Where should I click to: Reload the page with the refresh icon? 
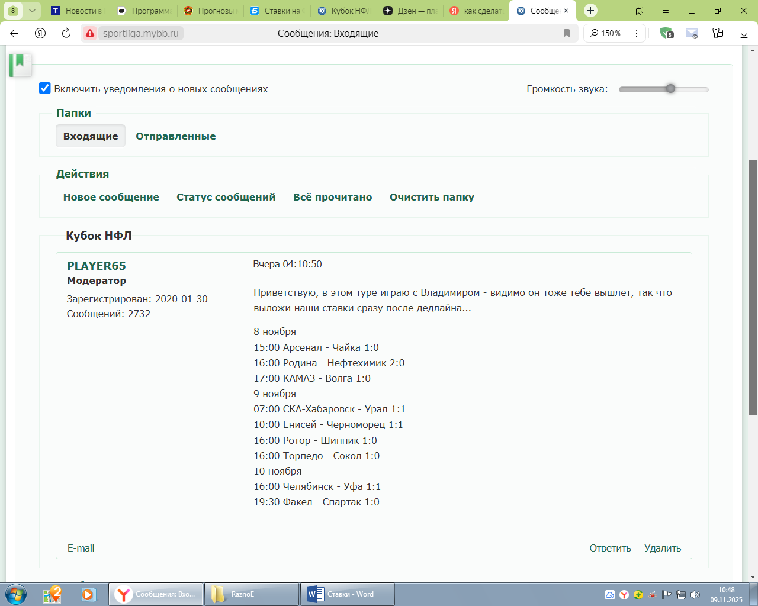tap(66, 33)
